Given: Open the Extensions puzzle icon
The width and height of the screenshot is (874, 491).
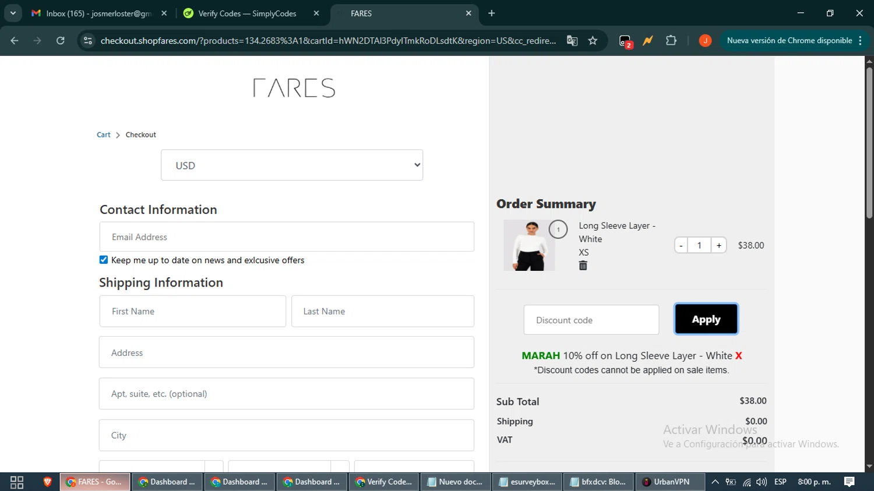Looking at the screenshot, I should click(x=671, y=41).
